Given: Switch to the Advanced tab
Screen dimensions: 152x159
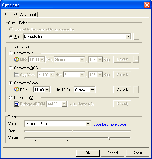Looking at the screenshot, I should [x=28, y=15].
